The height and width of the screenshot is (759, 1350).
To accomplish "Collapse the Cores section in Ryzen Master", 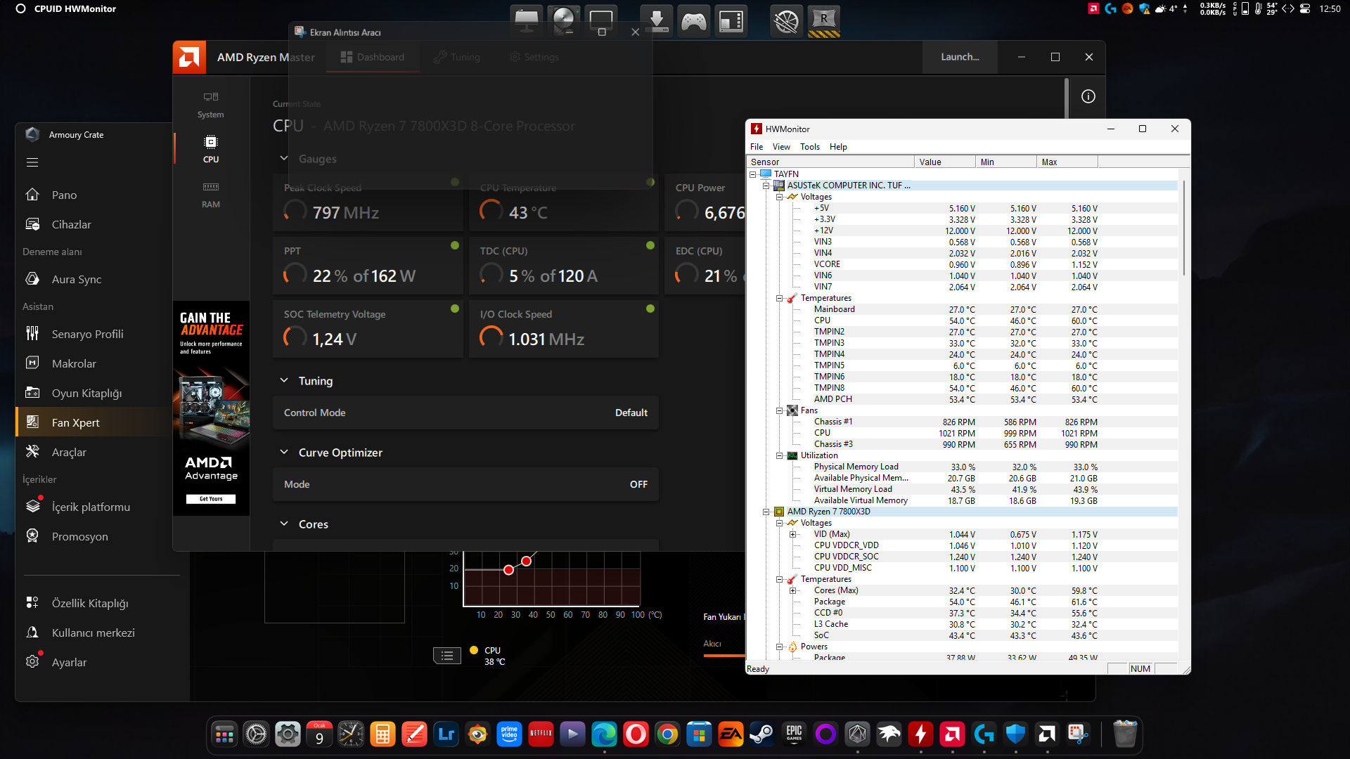I will pyautogui.click(x=284, y=524).
